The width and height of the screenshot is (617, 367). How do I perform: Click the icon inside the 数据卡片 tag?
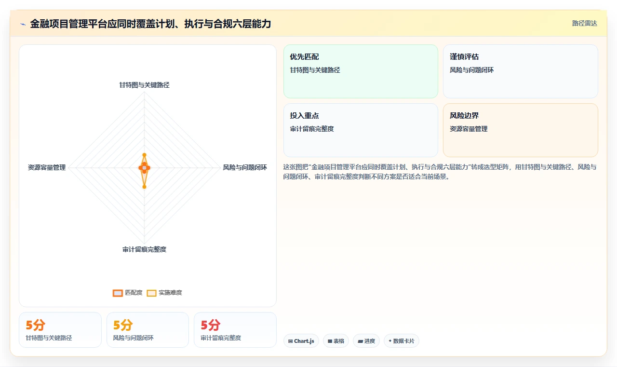[x=390, y=341]
